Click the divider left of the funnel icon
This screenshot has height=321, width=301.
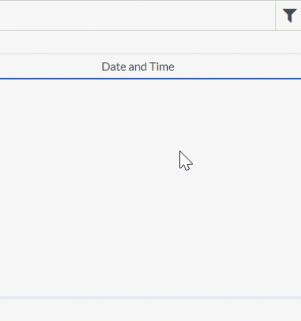click(x=276, y=16)
